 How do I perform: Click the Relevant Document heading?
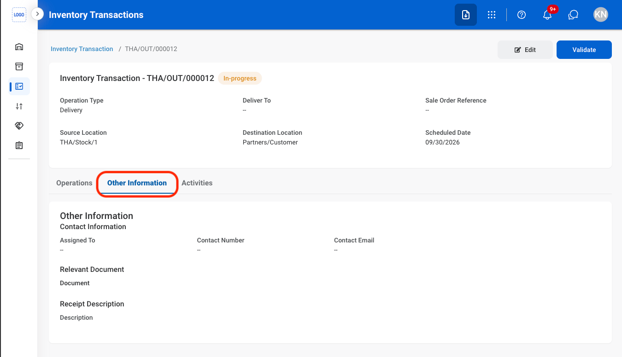click(92, 269)
